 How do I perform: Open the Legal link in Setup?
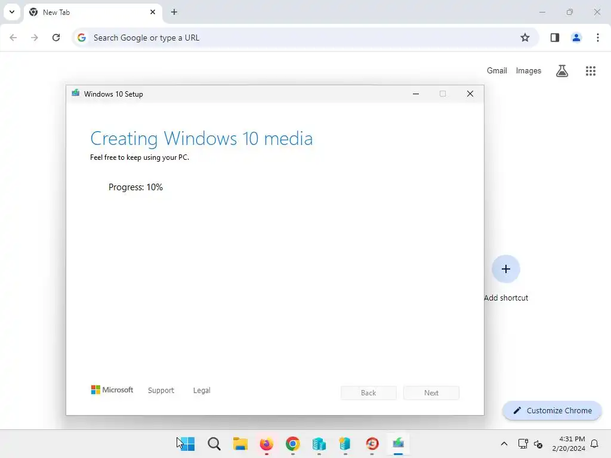click(202, 390)
